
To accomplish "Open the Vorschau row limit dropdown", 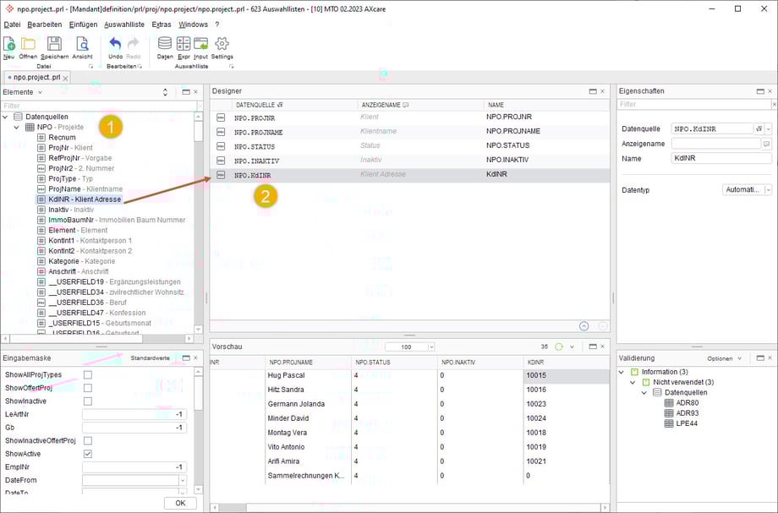I will tap(431, 347).
